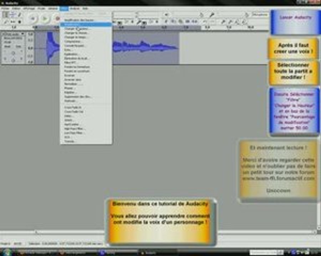The image size is (321, 256).
Task: Choose Changer le tempo in the Effet menu
Action: tap(86, 37)
